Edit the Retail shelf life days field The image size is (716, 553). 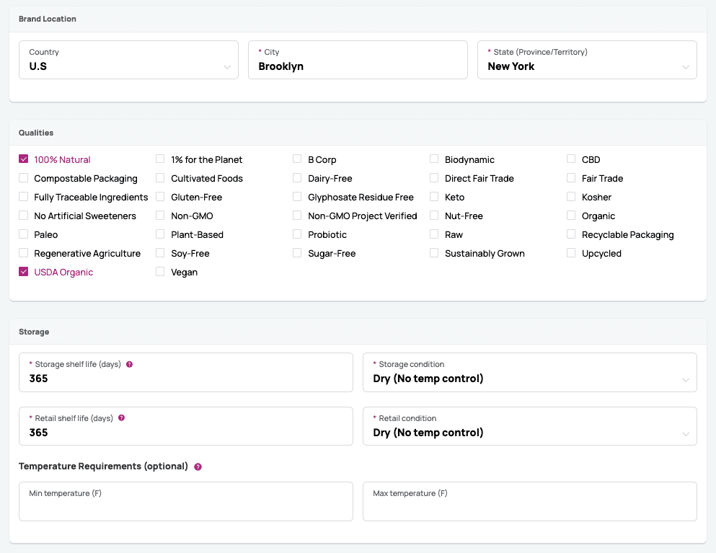pos(186,426)
